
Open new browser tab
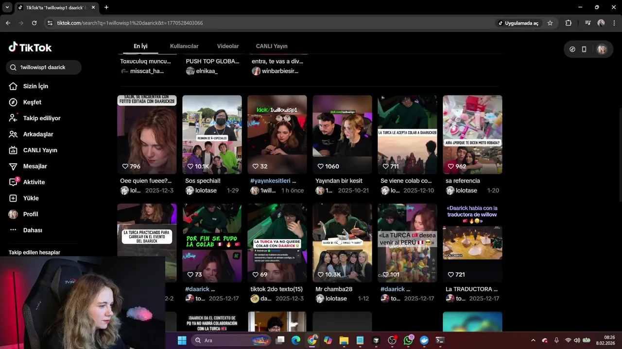tap(106, 7)
